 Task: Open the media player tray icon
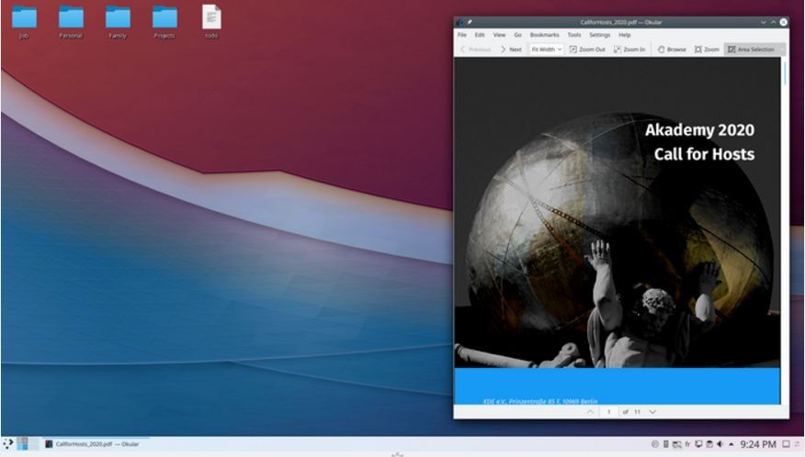click(654, 444)
